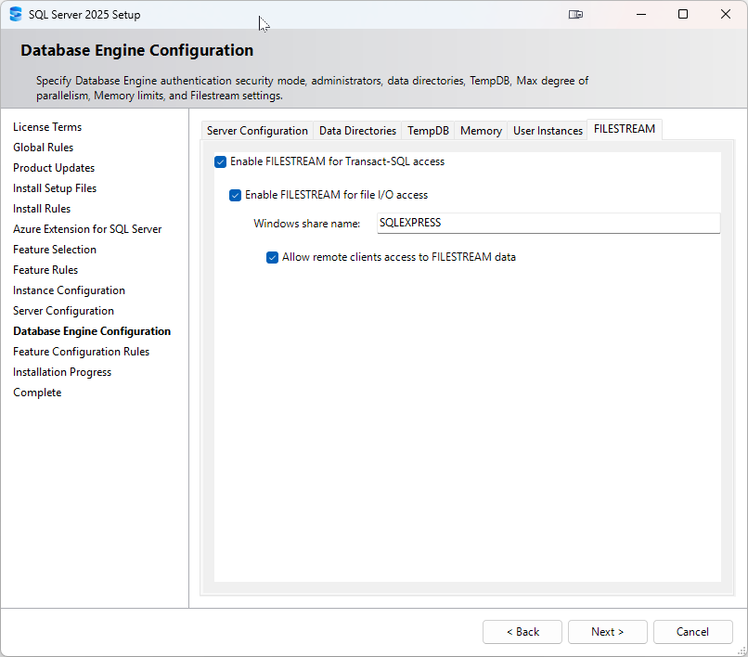The image size is (748, 657).
Task: Click Instance Configuration step
Action: [70, 290]
